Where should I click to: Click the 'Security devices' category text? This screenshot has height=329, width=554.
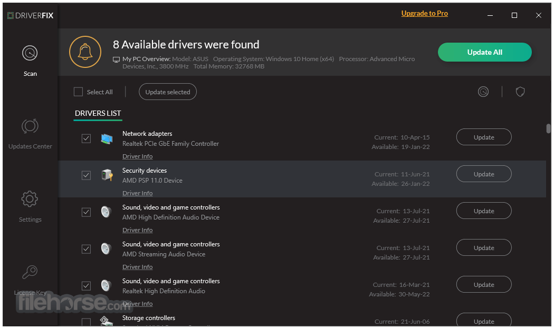pyautogui.click(x=145, y=171)
